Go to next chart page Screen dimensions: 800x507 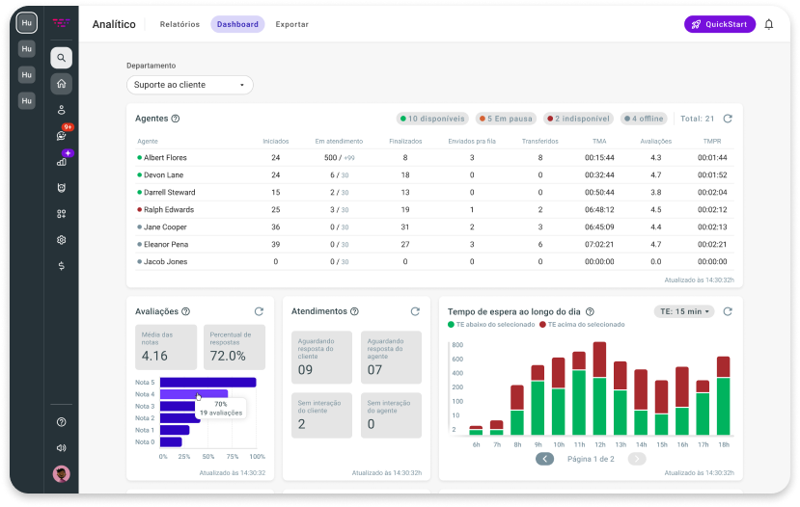[x=637, y=459]
